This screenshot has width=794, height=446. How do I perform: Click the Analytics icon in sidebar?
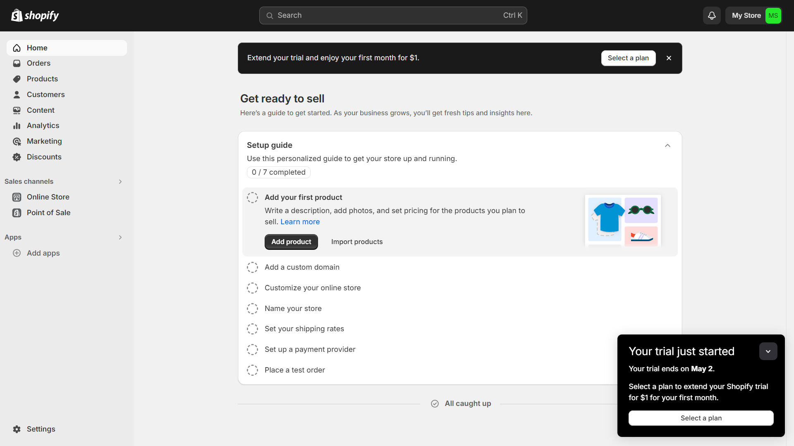tap(17, 126)
